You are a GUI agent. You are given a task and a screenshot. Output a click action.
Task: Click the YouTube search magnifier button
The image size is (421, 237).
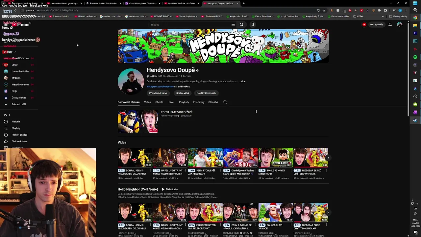click(241, 25)
